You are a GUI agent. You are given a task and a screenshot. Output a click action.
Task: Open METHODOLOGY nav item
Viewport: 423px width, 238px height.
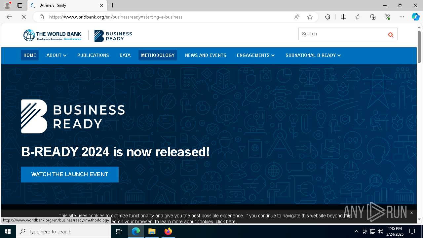(158, 55)
